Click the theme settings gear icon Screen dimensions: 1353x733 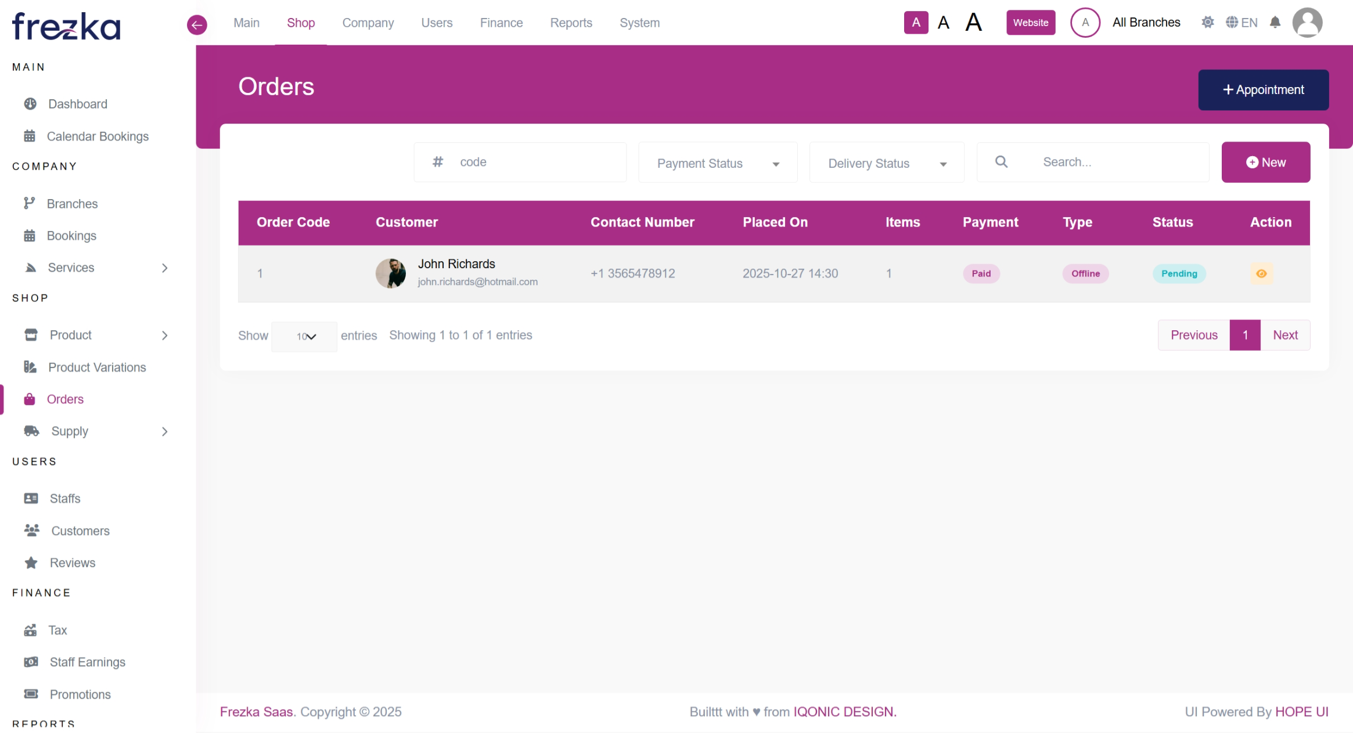pyautogui.click(x=1208, y=23)
